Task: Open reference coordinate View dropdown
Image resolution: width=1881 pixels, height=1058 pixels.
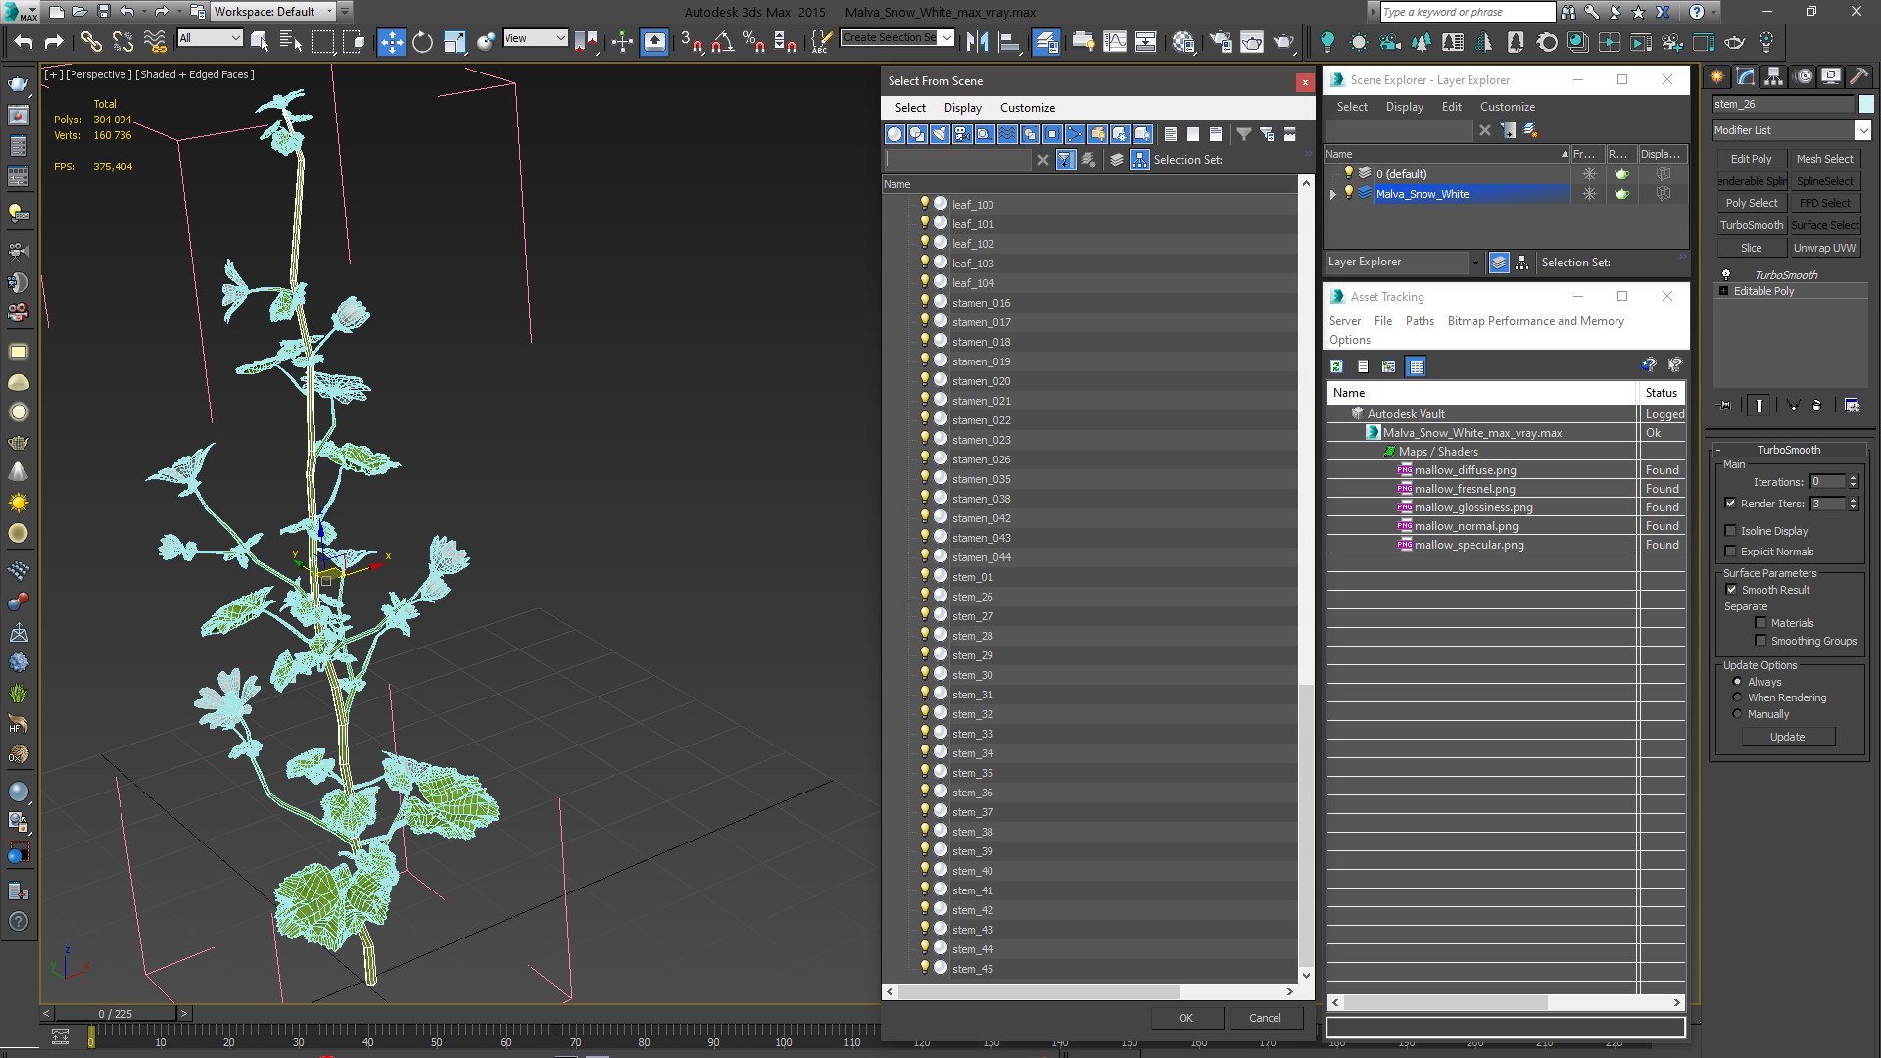Action: point(560,38)
